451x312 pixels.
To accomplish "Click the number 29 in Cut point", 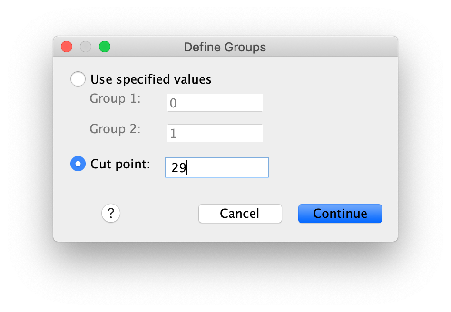I will 178,167.
